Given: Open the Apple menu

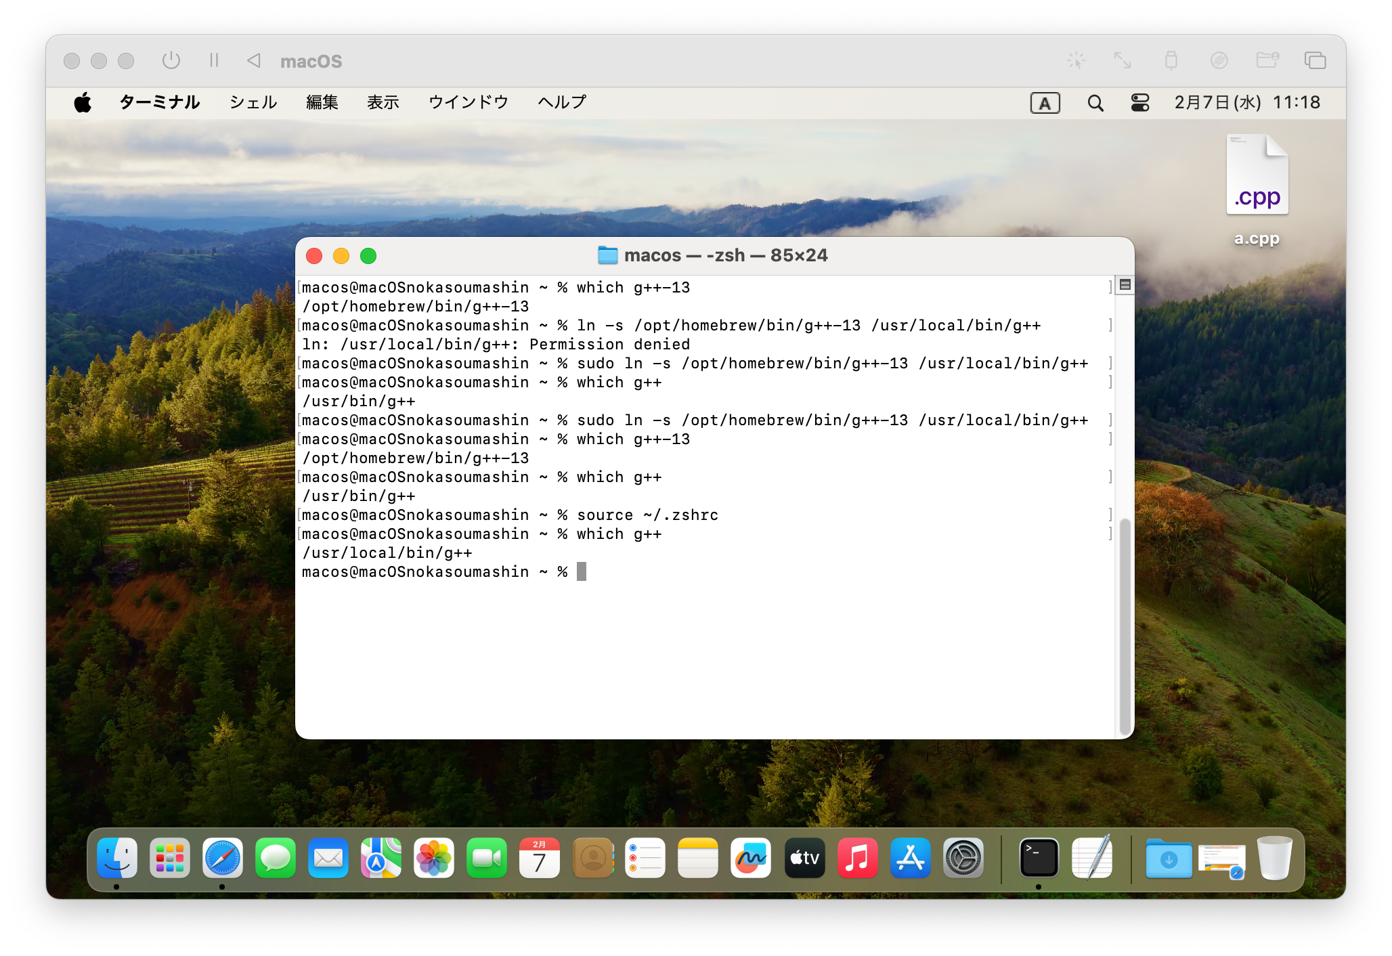Looking at the screenshot, I should (83, 103).
